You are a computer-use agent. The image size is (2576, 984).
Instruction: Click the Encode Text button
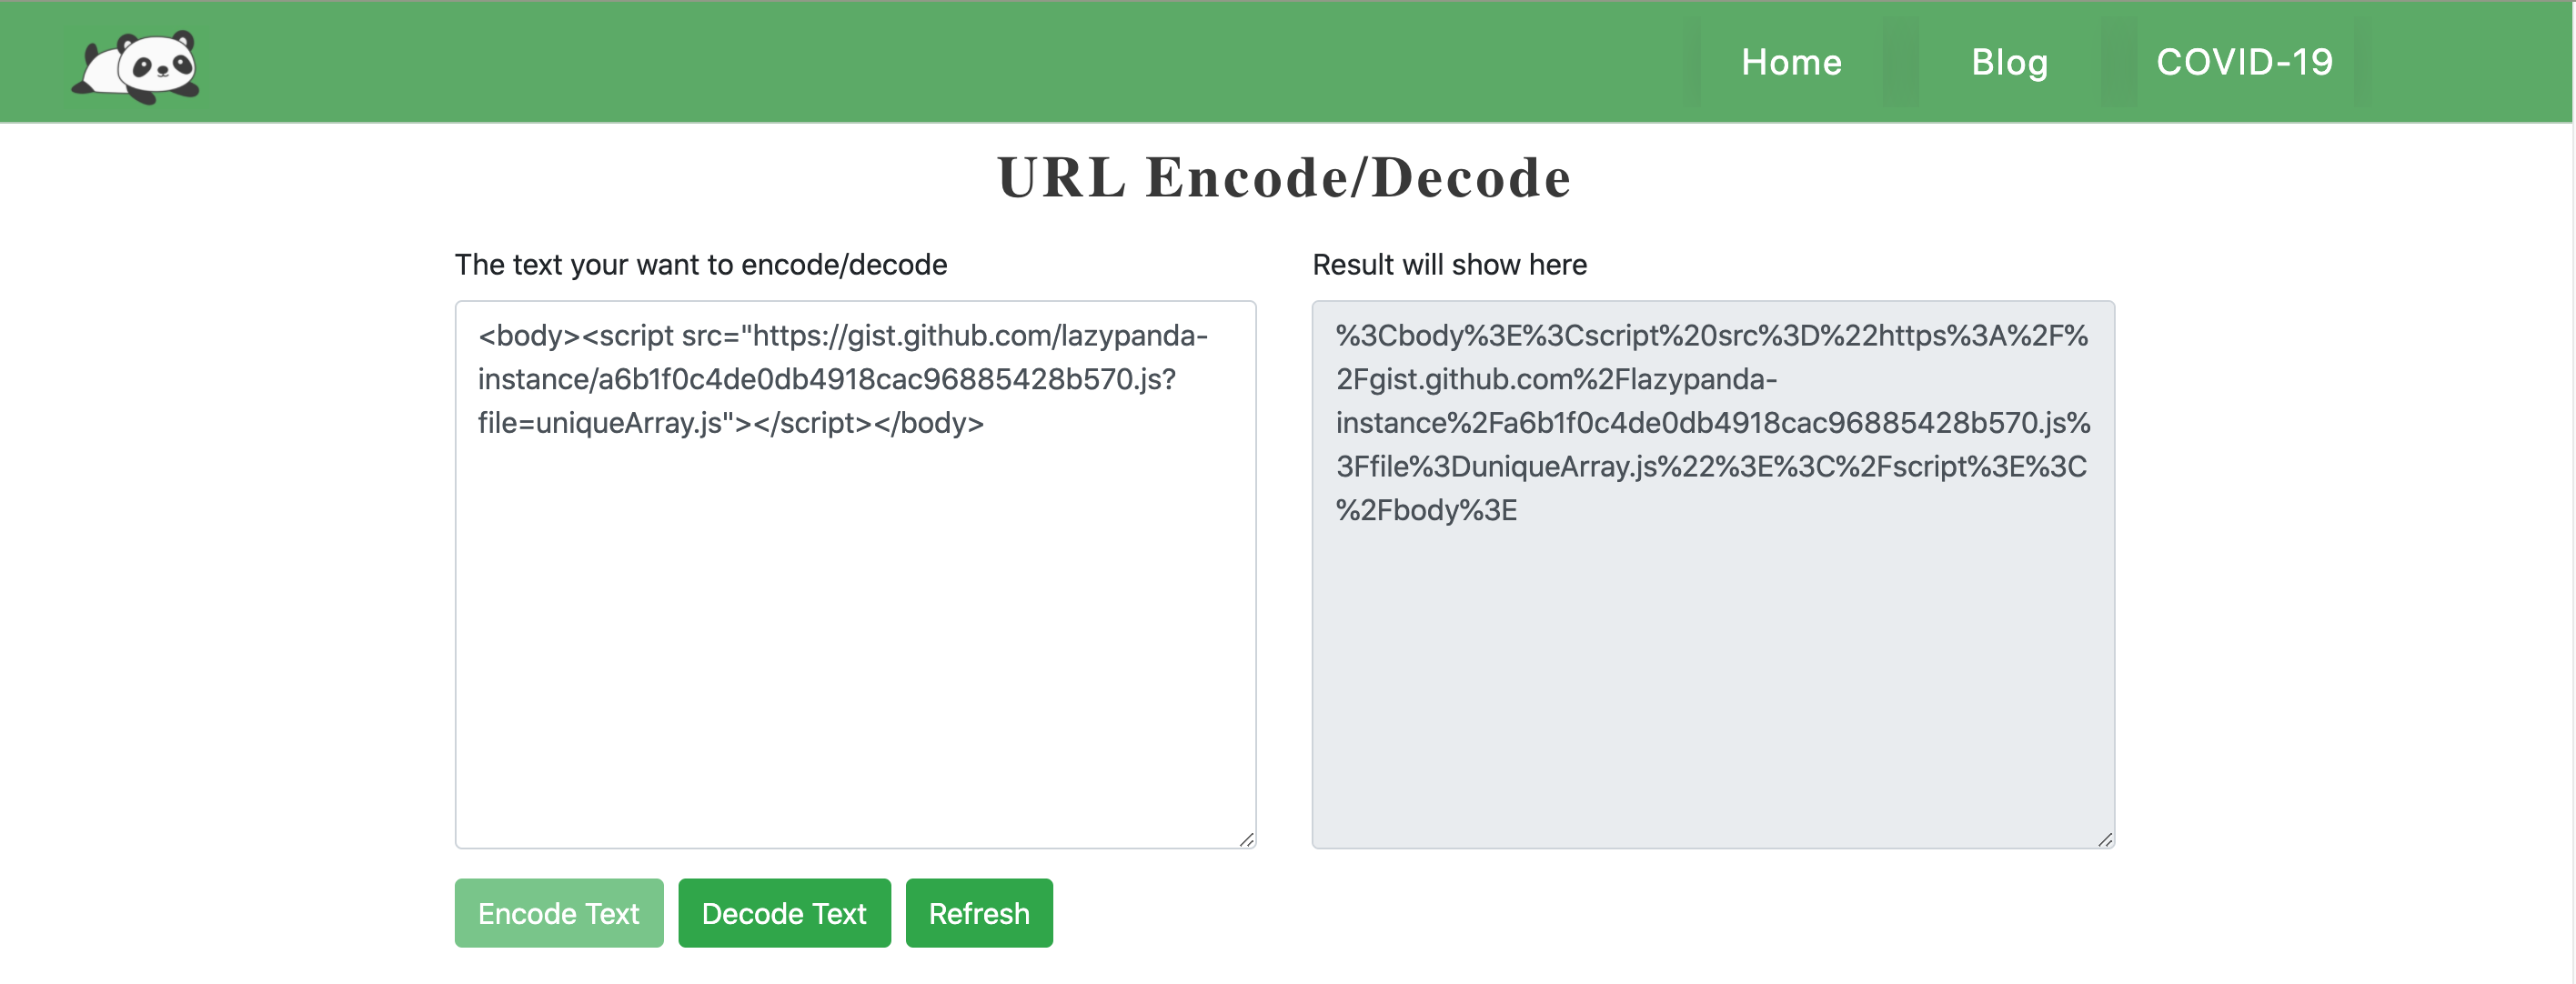[x=559, y=913]
